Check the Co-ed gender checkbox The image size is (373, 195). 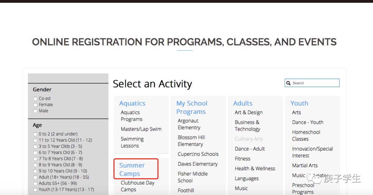(35, 99)
